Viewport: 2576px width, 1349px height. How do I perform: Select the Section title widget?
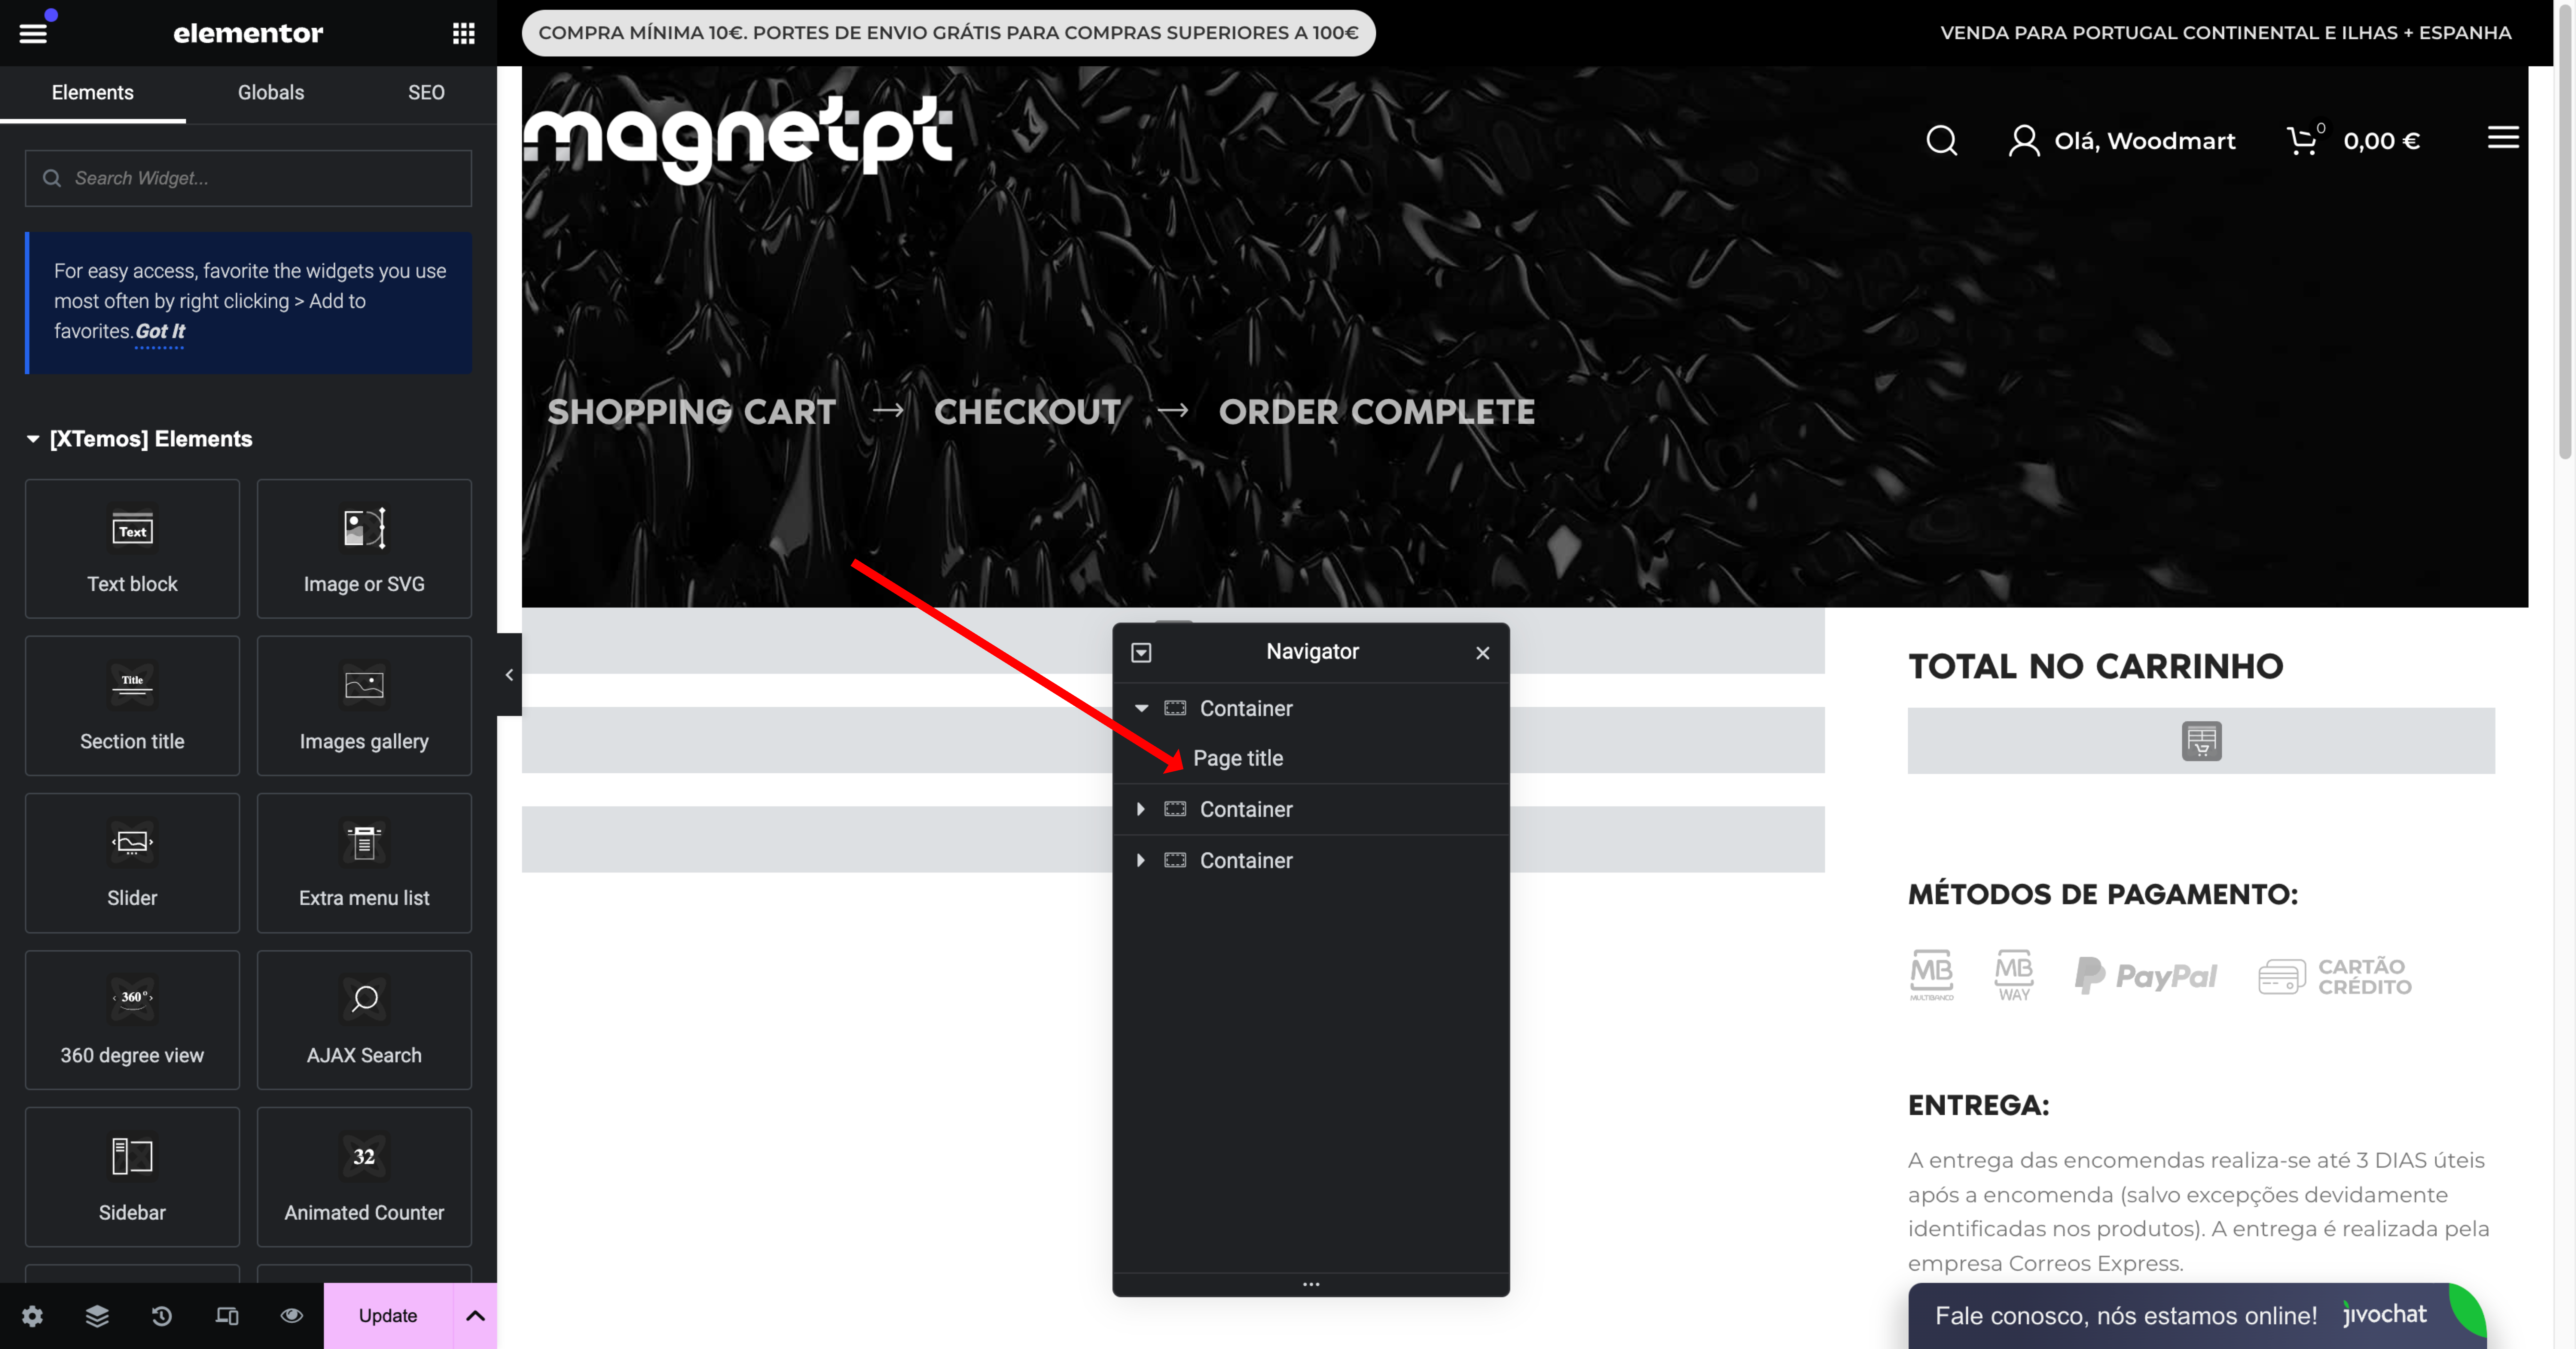(x=132, y=706)
